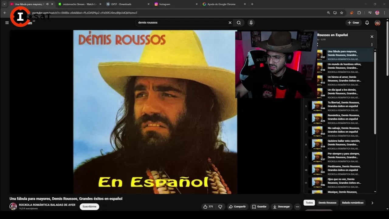Close the Instagram tab

(x=196, y=4)
